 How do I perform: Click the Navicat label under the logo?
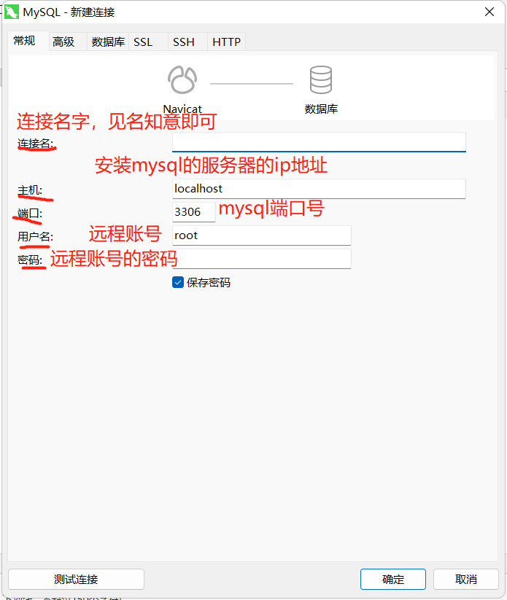[182, 109]
